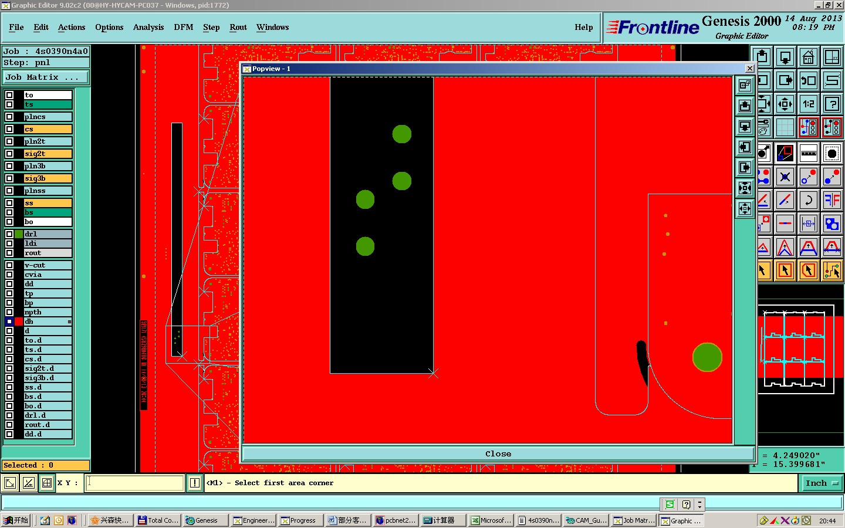Click the dimension bracket resize icon
Viewport: 845px width, 528px height.
point(808,224)
